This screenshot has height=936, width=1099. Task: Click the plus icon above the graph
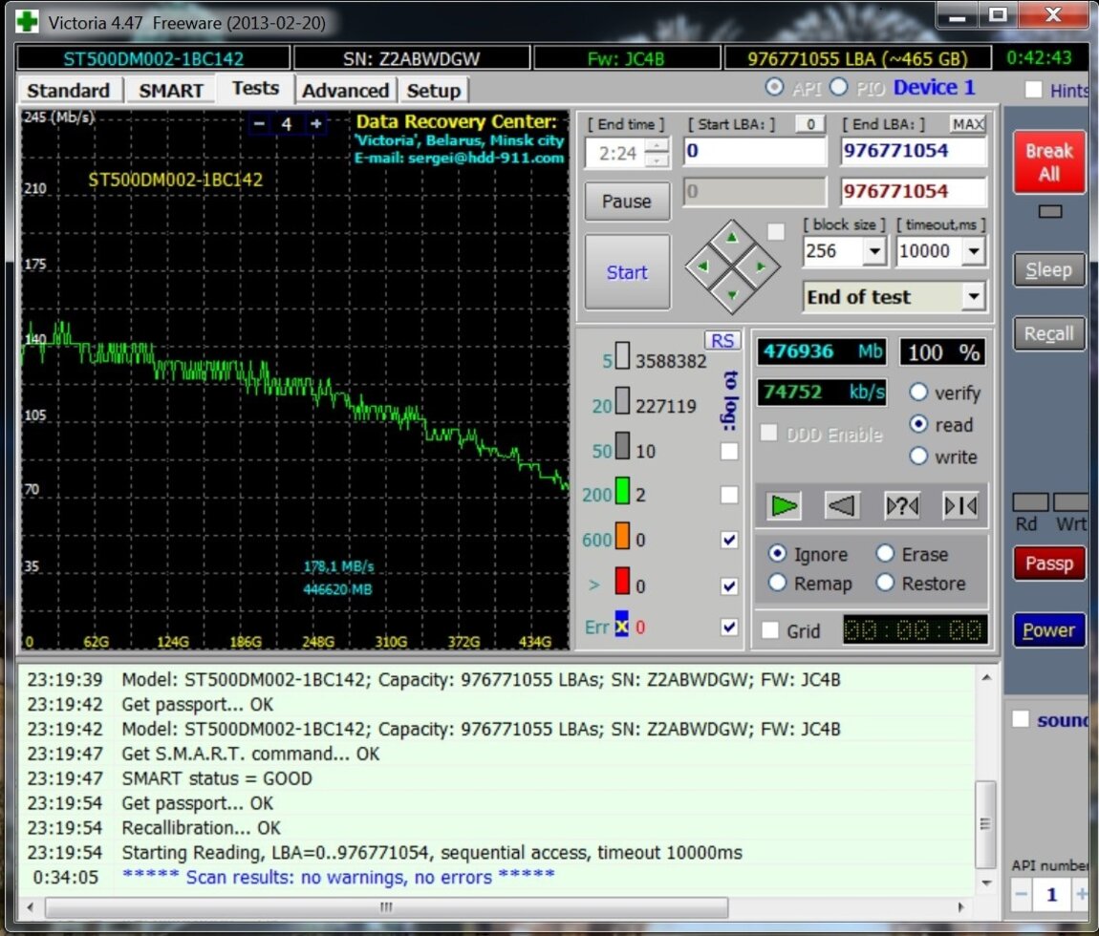[315, 123]
